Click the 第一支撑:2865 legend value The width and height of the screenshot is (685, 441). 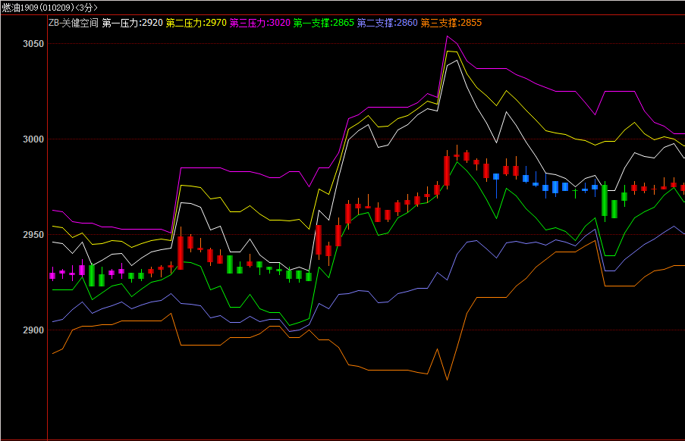[324, 23]
